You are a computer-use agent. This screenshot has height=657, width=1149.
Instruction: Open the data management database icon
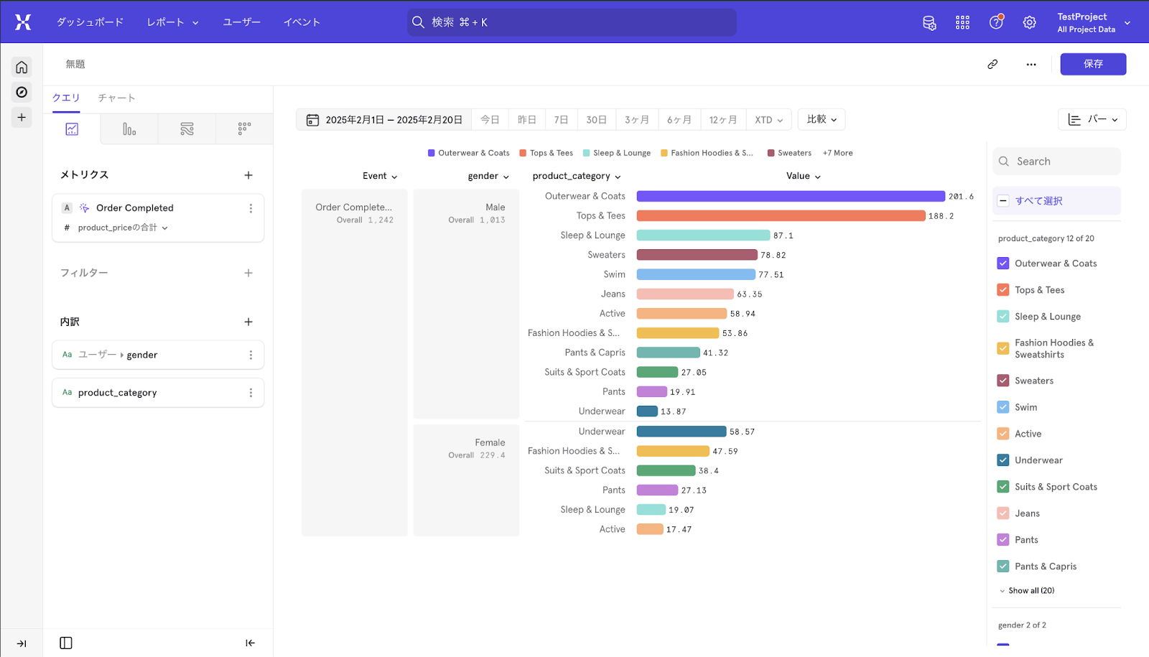(929, 22)
